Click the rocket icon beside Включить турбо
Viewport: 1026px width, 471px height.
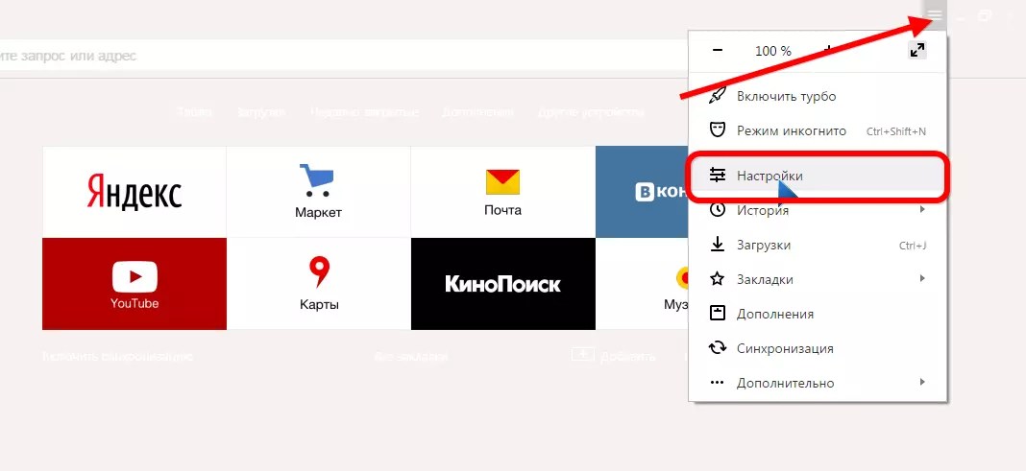(718, 96)
